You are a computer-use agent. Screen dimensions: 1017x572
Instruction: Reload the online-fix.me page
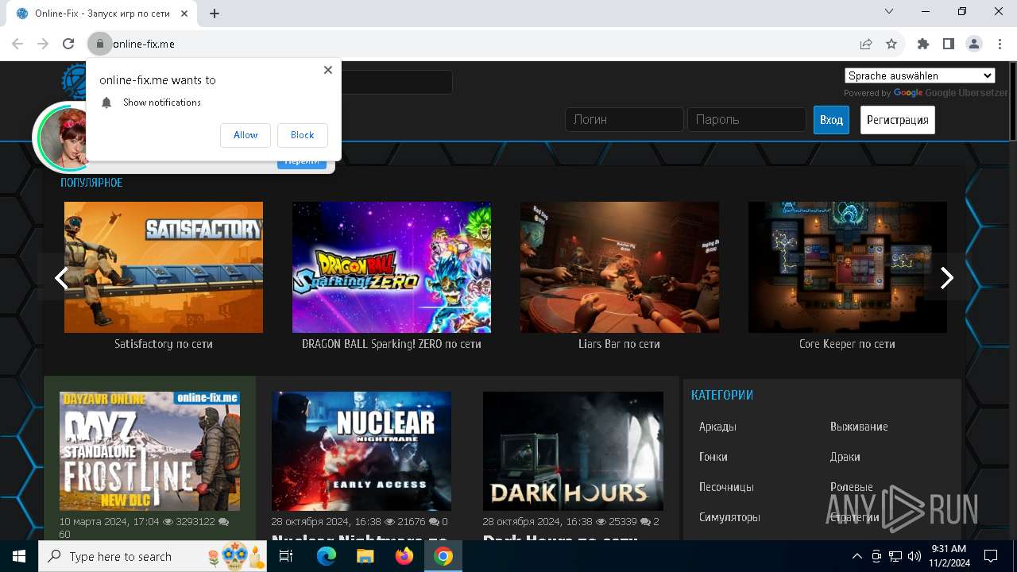68,44
